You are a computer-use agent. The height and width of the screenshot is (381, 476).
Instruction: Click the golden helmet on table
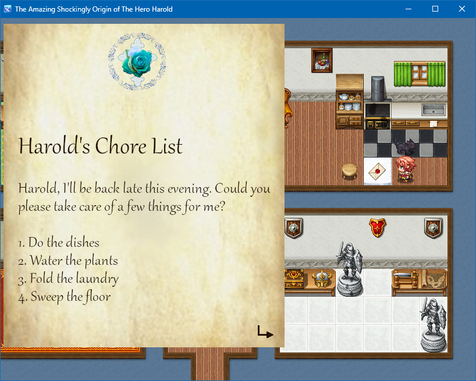[321, 279]
